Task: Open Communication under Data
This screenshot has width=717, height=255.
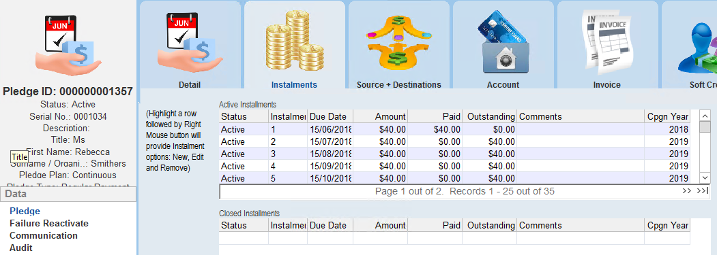Action: (x=44, y=236)
